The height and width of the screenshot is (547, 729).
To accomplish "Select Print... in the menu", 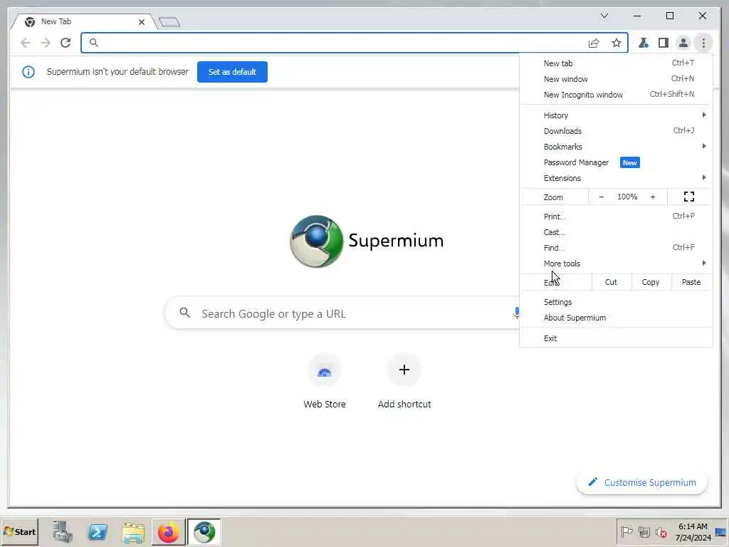I will [x=617, y=217].
